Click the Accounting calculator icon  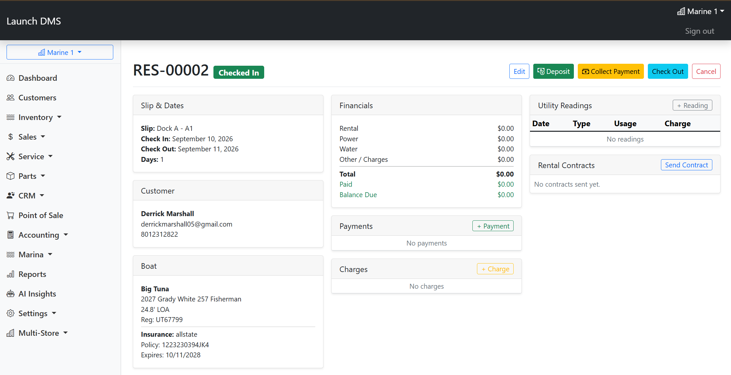coord(10,235)
